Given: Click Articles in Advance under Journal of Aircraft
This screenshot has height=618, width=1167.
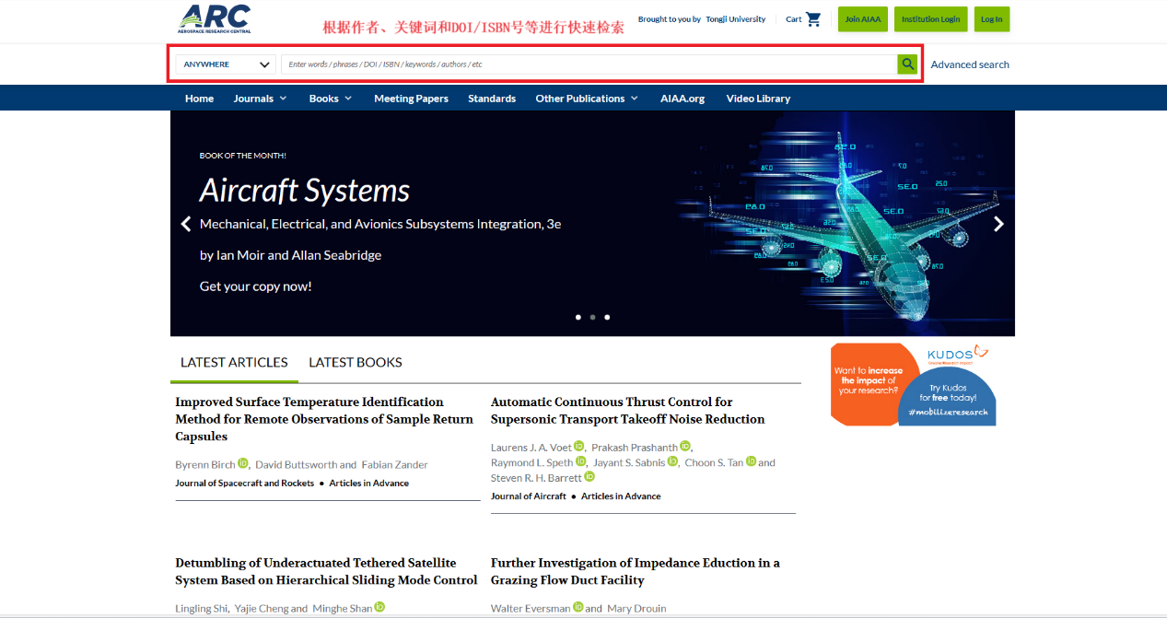Looking at the screenshot, I should [621, 496].
